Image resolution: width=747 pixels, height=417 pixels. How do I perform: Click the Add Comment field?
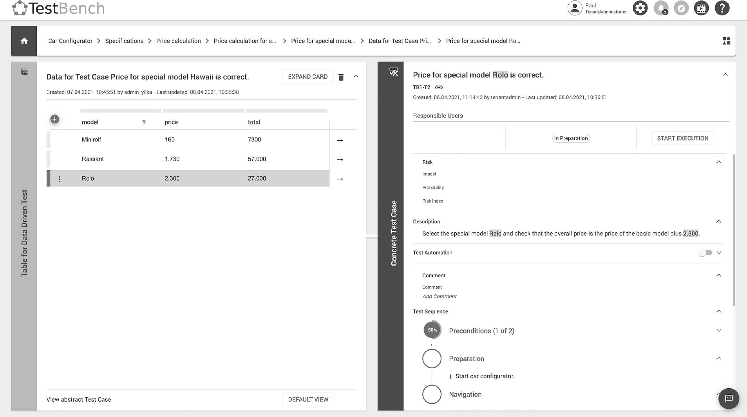(439, 296)
